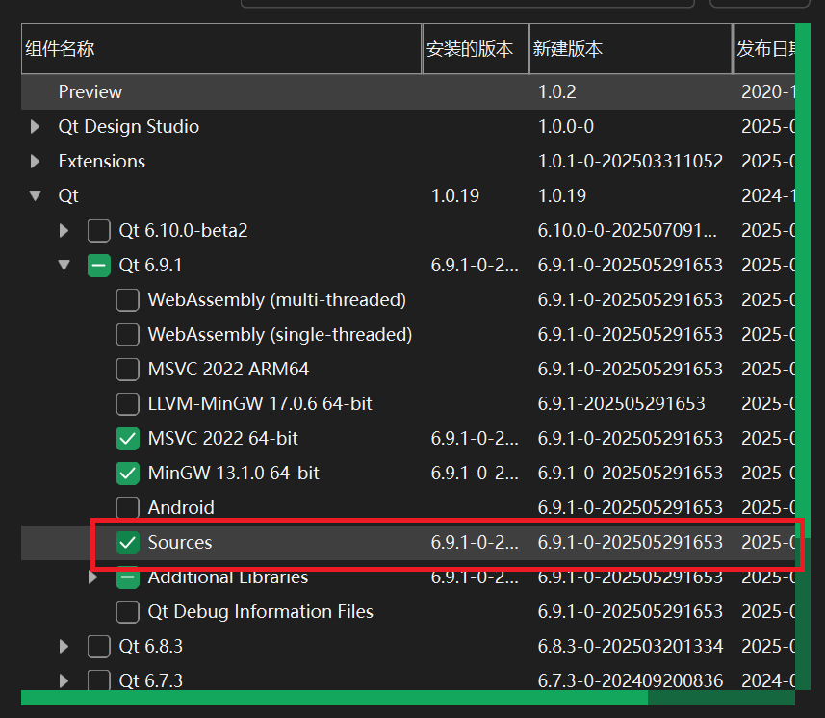Check the LLVM-MinGW 17.0.6 64-bit checkbox
This screenshot has width=825, height=718.
pos(128,404)
